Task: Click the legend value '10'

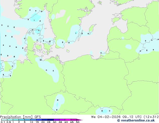Action: (x=31, y=122)
